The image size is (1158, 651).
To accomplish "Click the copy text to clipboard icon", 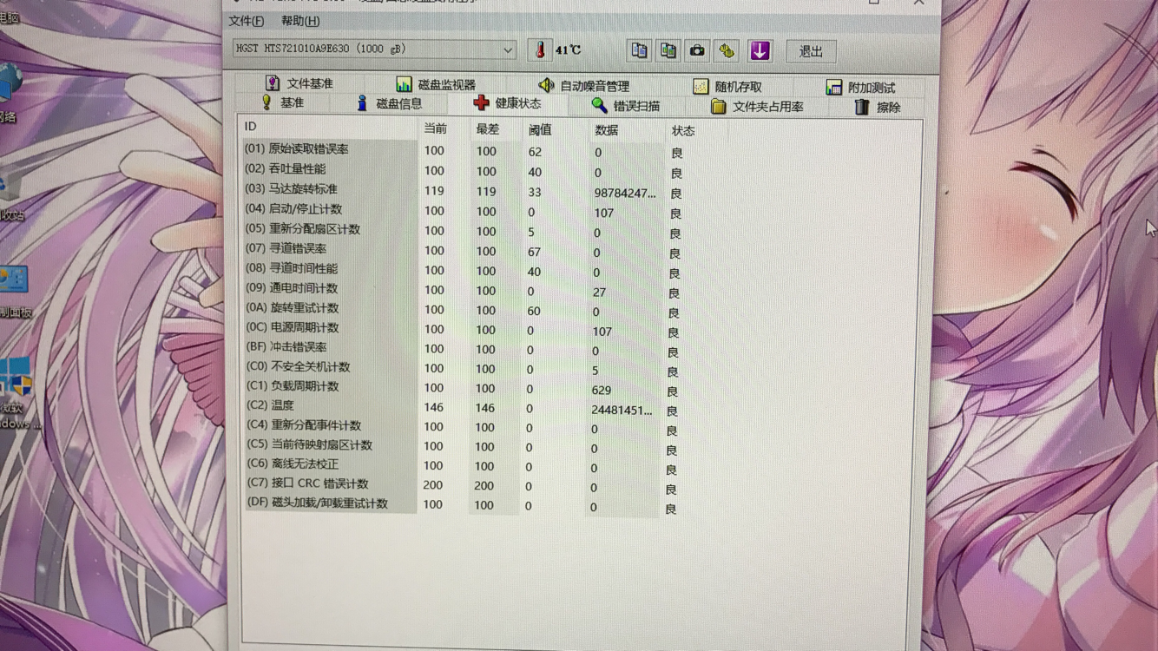I will click(639, 50).
